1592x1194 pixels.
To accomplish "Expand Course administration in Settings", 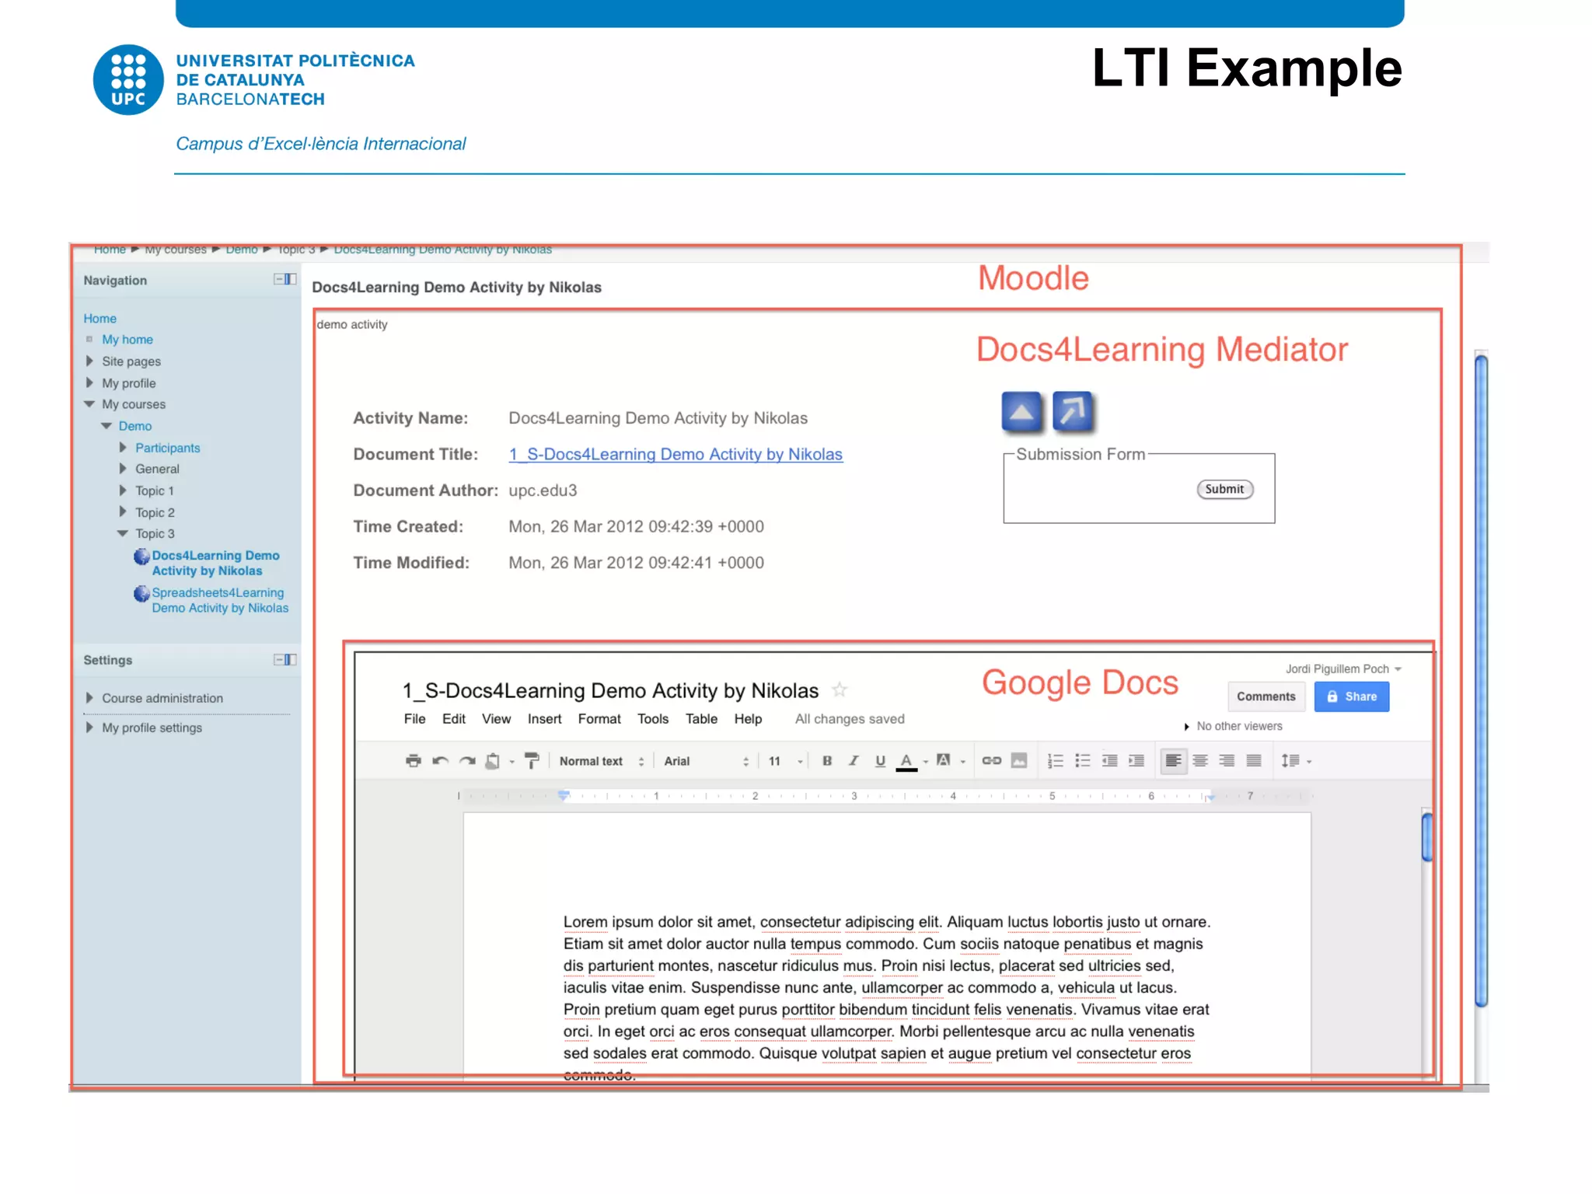I will (x=89, y=698).
